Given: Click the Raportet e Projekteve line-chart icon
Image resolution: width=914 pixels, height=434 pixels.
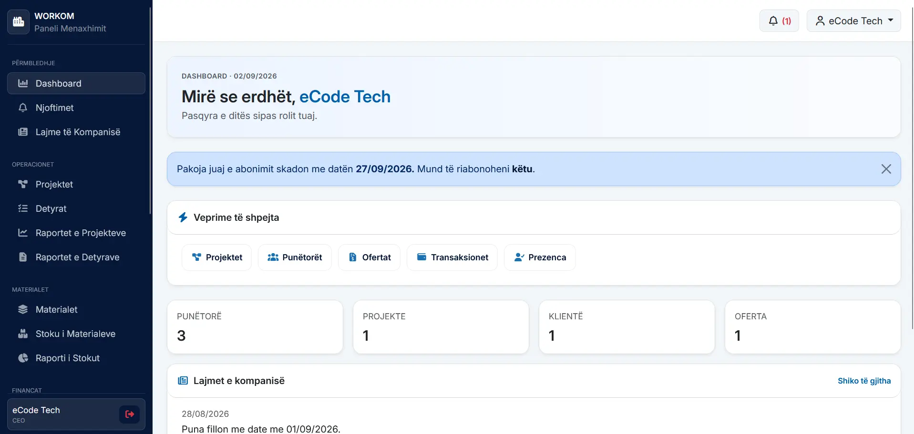Looking at the screenshot, I should tap(23, 233).
